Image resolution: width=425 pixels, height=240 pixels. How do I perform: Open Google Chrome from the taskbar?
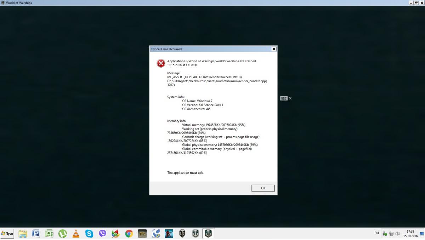[x=129, y=234]
